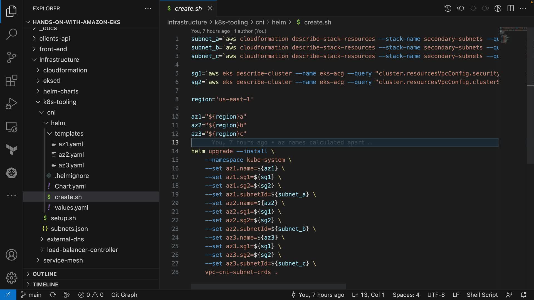Click the main branch in status bar
Screen dimensions: 534x300
click(x=31, y=295)
